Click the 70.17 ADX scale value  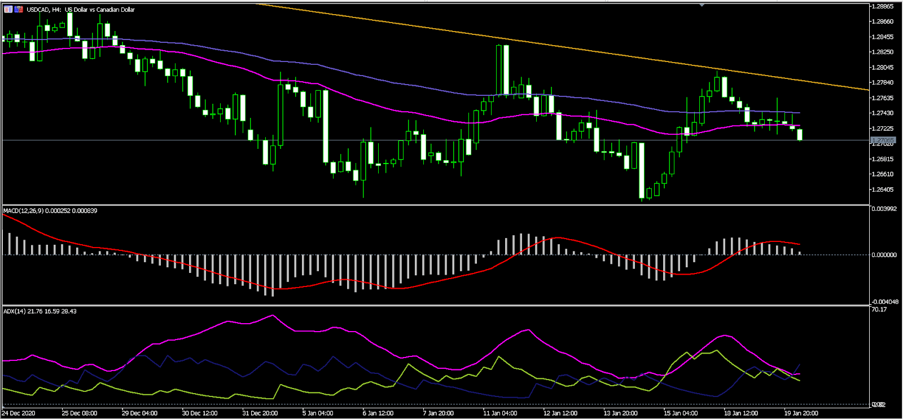coord(879,310)
